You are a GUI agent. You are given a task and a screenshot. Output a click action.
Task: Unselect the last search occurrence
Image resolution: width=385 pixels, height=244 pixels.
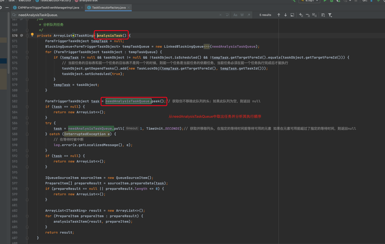tap(308, 15)
